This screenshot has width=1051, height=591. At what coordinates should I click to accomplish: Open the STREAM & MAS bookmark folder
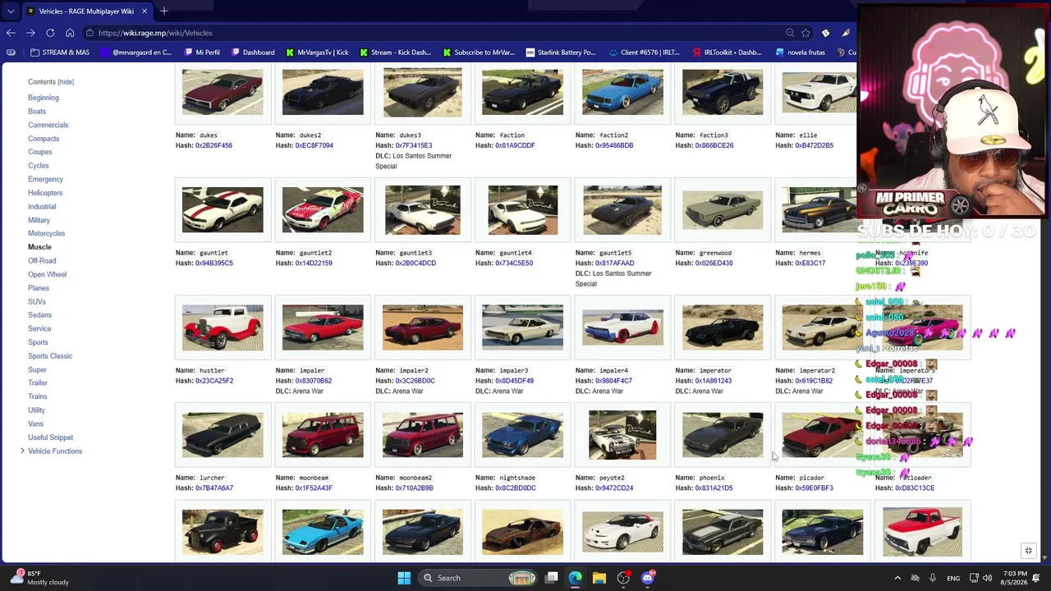pos(59,53)
